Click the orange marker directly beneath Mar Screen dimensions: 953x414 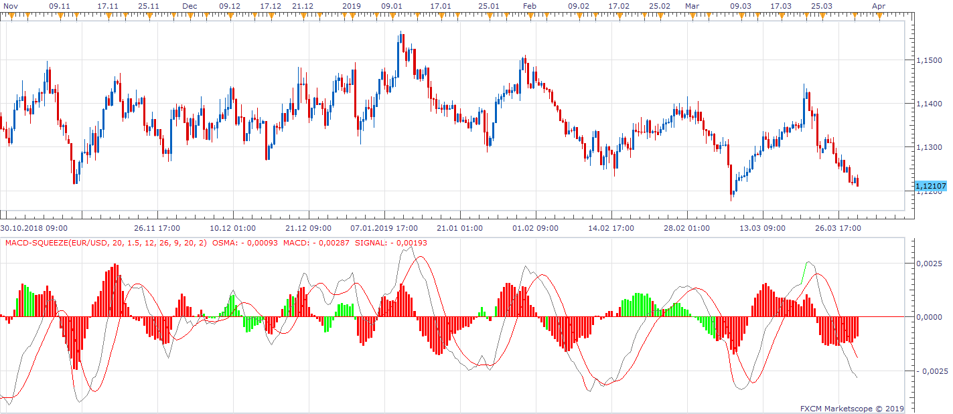point(692,15)
